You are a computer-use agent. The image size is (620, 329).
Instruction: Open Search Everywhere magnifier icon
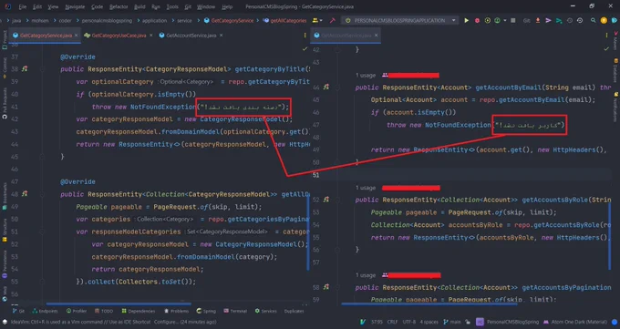click(594, 20)
